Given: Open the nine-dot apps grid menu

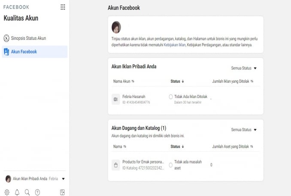Looking at the screenshot, I should coord(63,7).
